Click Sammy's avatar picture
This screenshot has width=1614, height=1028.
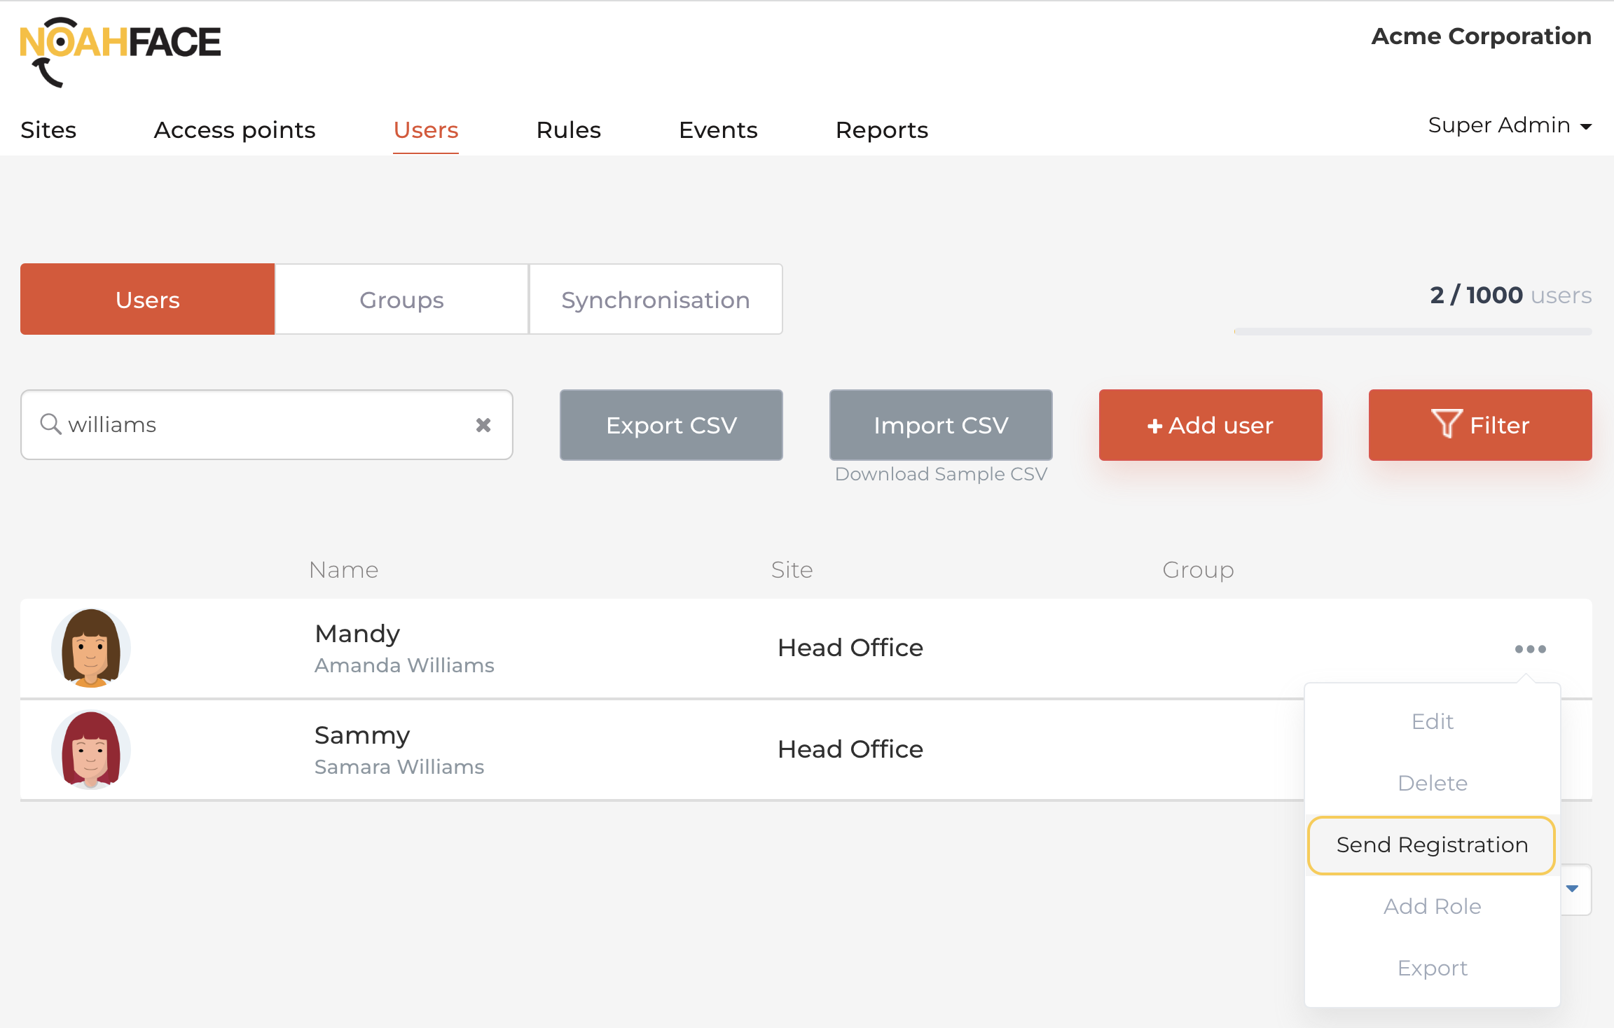[x=90, y=749]
